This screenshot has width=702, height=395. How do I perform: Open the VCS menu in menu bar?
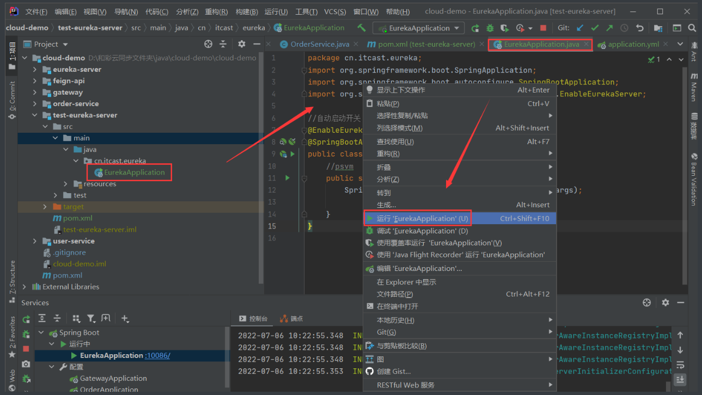(x=335, y=11)
